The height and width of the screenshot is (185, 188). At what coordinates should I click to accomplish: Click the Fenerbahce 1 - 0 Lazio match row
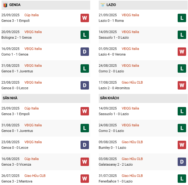[x=115, y=181]
